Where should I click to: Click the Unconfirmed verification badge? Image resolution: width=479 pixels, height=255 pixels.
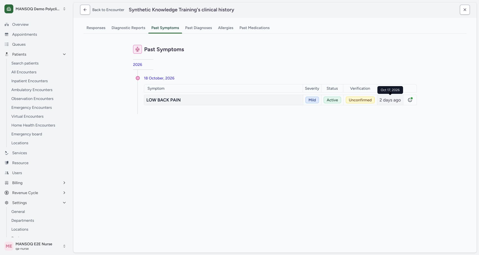(x=360, y=100)
